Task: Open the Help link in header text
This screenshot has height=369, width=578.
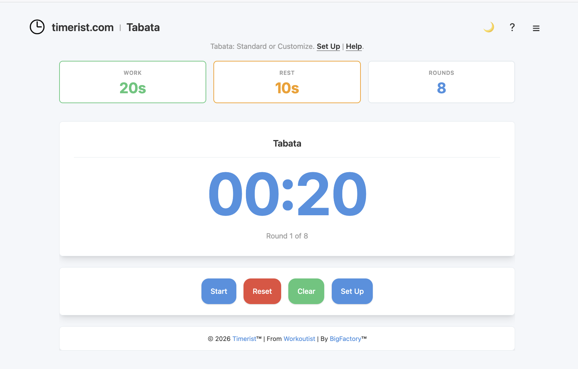Action: [354, 46]
